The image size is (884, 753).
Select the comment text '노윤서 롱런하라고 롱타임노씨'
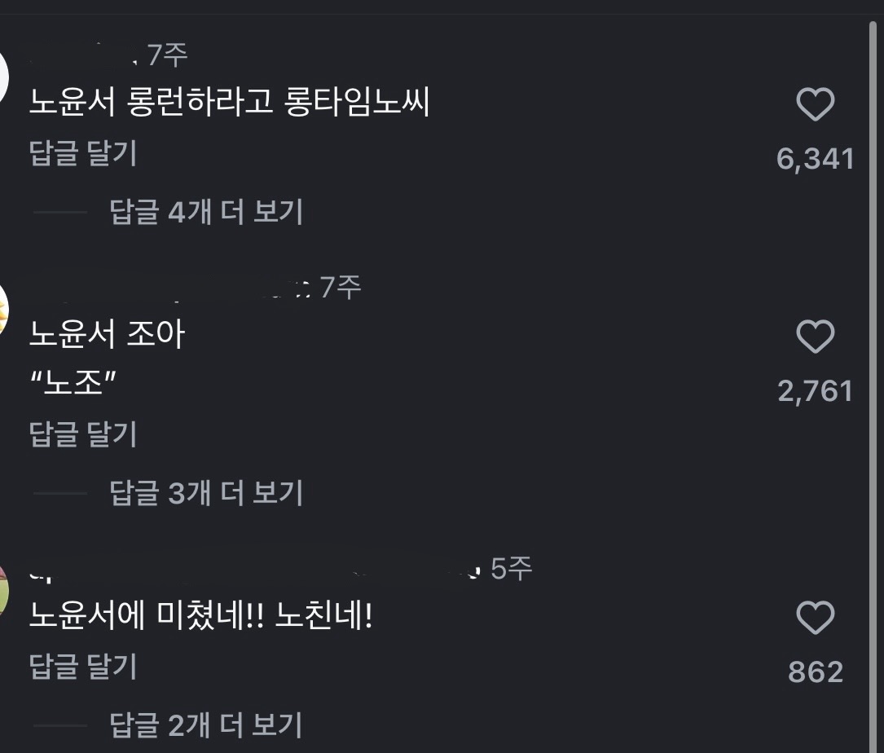[x=230, y=102]
